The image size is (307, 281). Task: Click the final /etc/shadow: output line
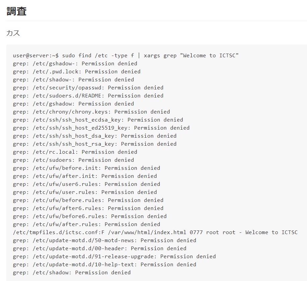(x=72, y=272)
